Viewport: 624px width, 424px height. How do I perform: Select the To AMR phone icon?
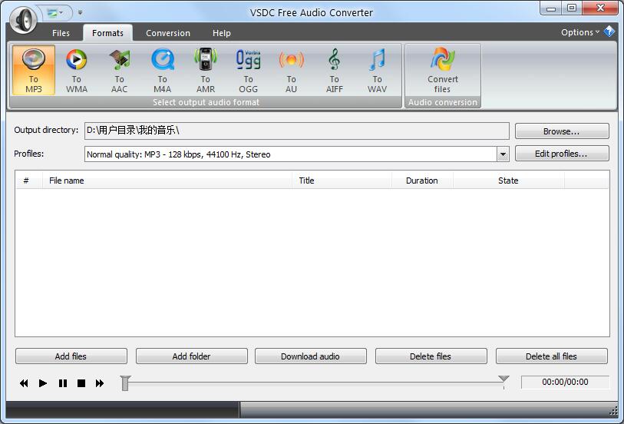206,70
